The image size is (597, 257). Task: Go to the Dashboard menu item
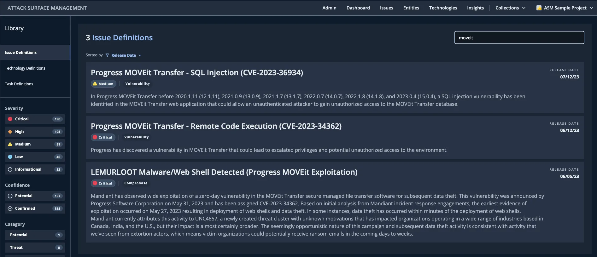pyautogui.click(x=358, y=8)
